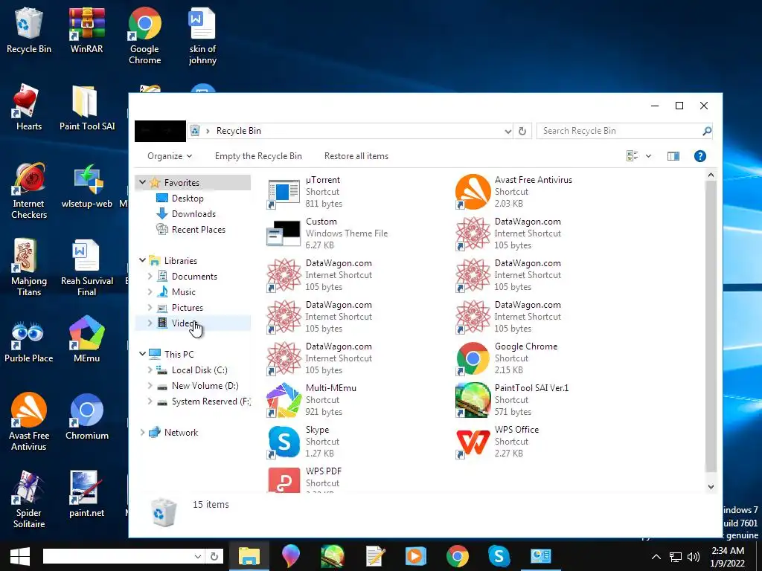Select the WPS Office shortcut item

498,442
